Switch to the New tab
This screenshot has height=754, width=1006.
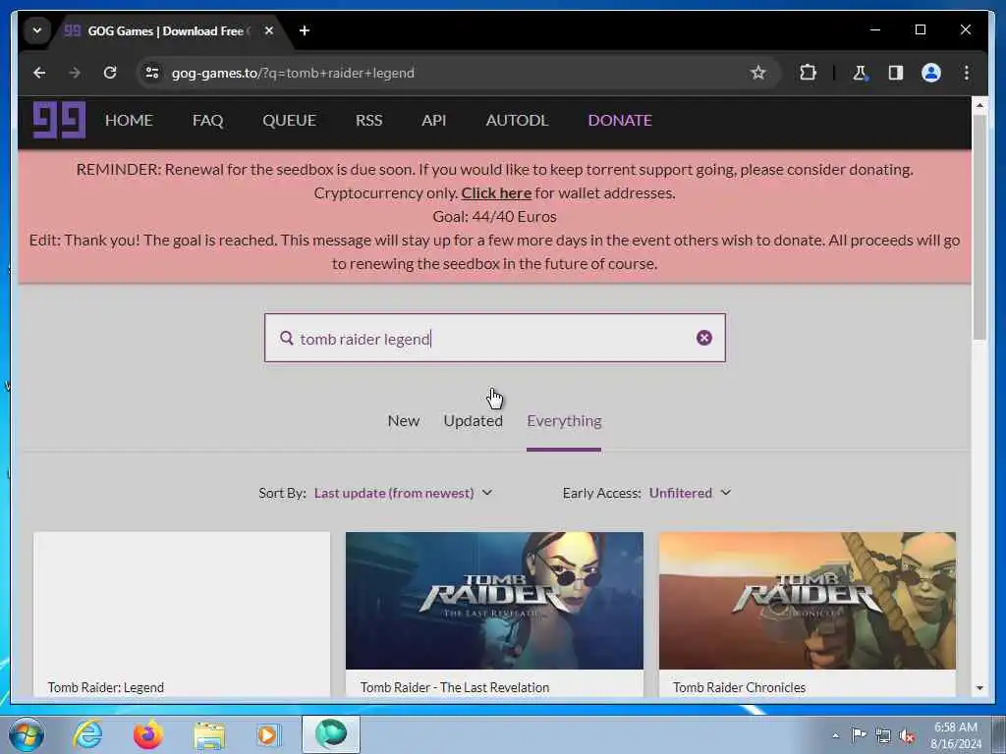pyautogui.click(x=404, y=421)
